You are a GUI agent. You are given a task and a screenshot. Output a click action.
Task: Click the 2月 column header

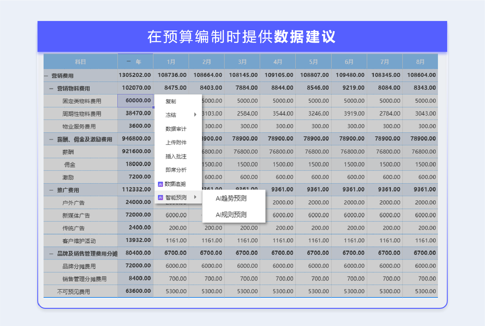coord(207,62)
